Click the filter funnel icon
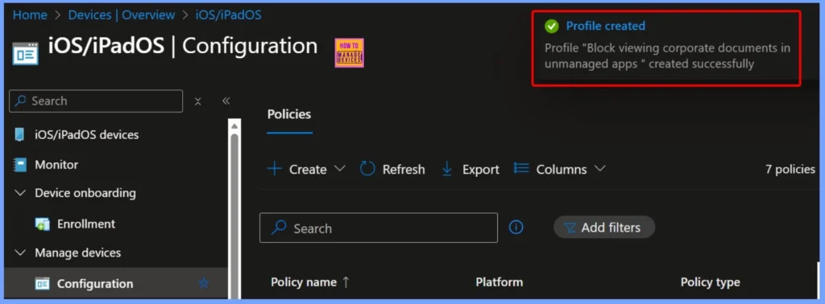The height and width of the screenshot is (304, 825). click(570, 228)
